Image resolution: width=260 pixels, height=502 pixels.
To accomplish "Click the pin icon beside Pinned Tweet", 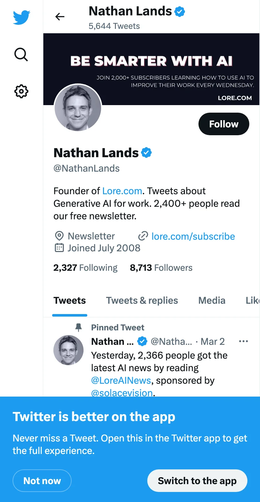I will tap(79, 328).
